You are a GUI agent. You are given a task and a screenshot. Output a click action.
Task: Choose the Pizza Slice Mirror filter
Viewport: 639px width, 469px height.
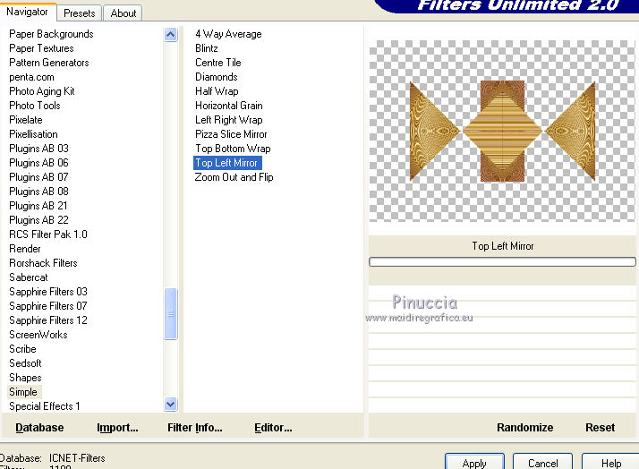click(231, 134)
